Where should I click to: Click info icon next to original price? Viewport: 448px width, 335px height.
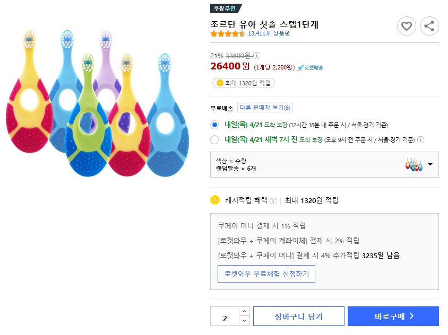tap(256, 56)
